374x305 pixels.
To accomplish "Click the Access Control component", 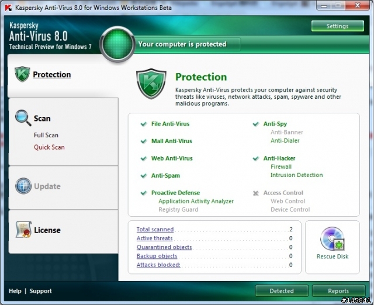I will pos(283,193).
